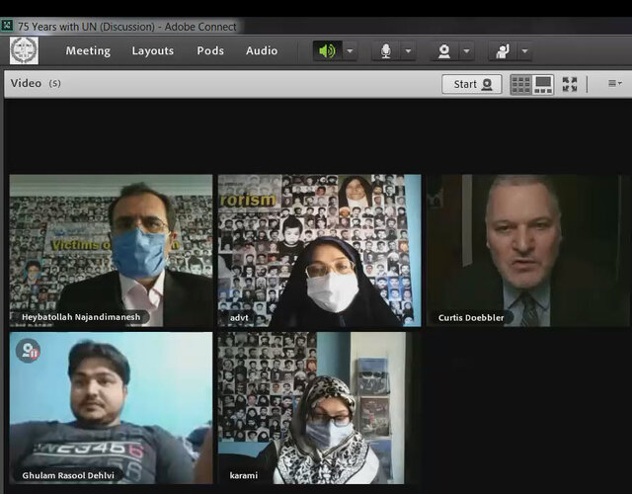Click the karami name label
This screenshot has width=632, height=494.
pos(244,475)
